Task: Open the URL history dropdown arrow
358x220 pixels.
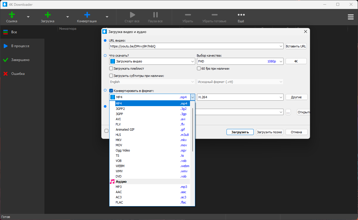Action: coord(281,46)
